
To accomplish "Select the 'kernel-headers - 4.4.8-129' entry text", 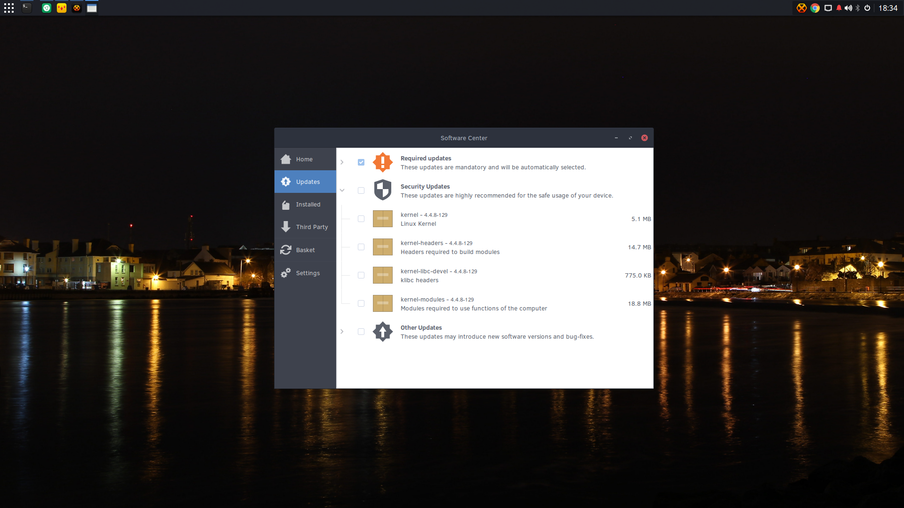I will (x=436, y=243).
